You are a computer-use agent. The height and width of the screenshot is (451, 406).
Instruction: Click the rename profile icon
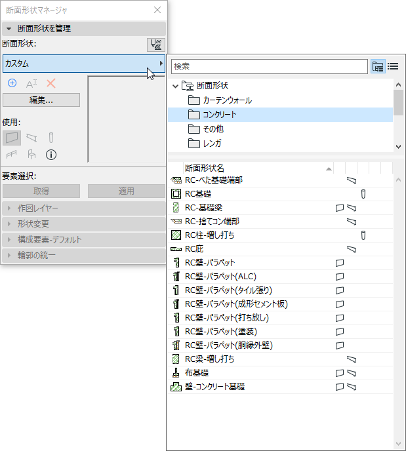click(31, 84)
